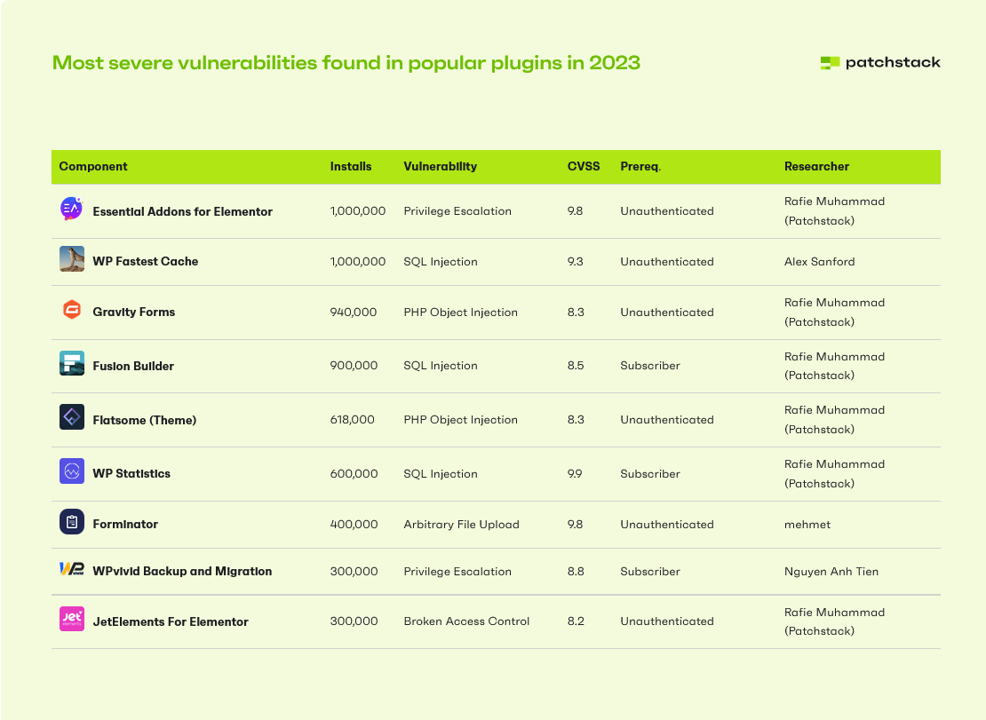This screenshot has width=986, height=720.
Task: Click the Forminator clipboard icon
Action: coord(72,522)
